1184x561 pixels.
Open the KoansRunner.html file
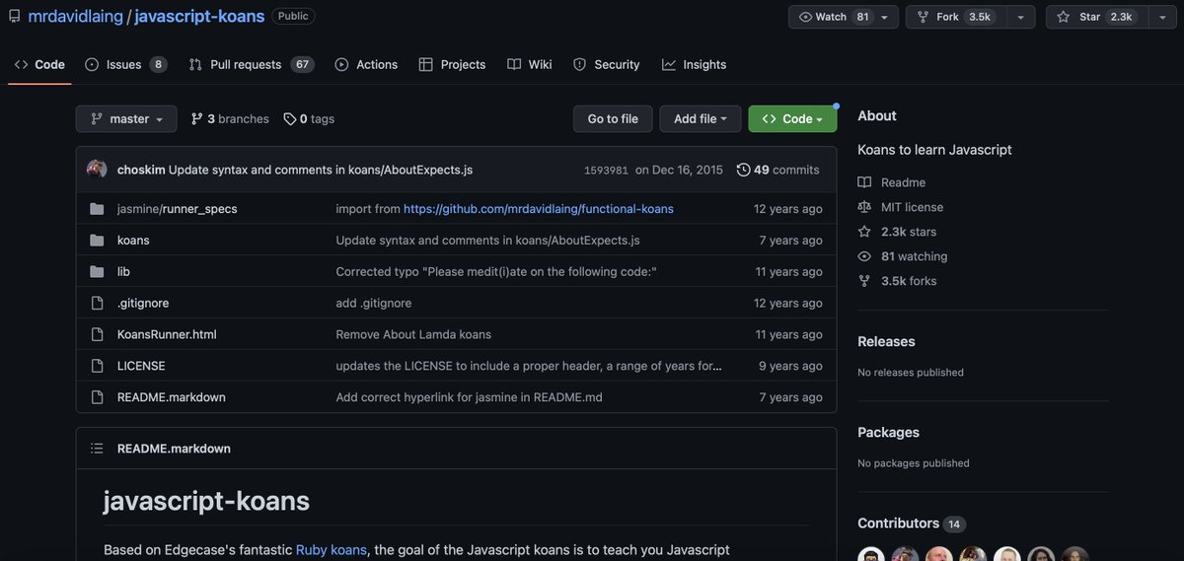pyautogui.click(x=167, y=334)
